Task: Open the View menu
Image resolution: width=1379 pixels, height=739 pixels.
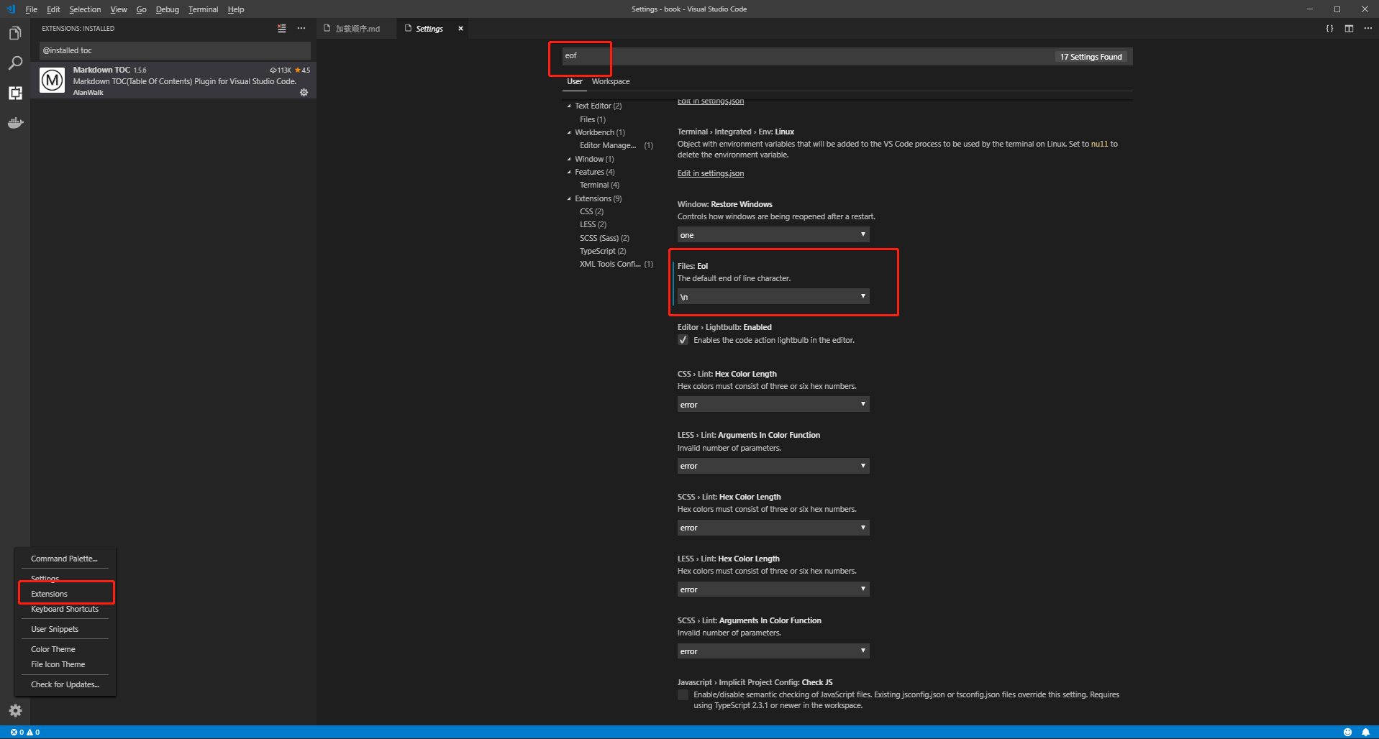Action: click(x=119, y=9)
